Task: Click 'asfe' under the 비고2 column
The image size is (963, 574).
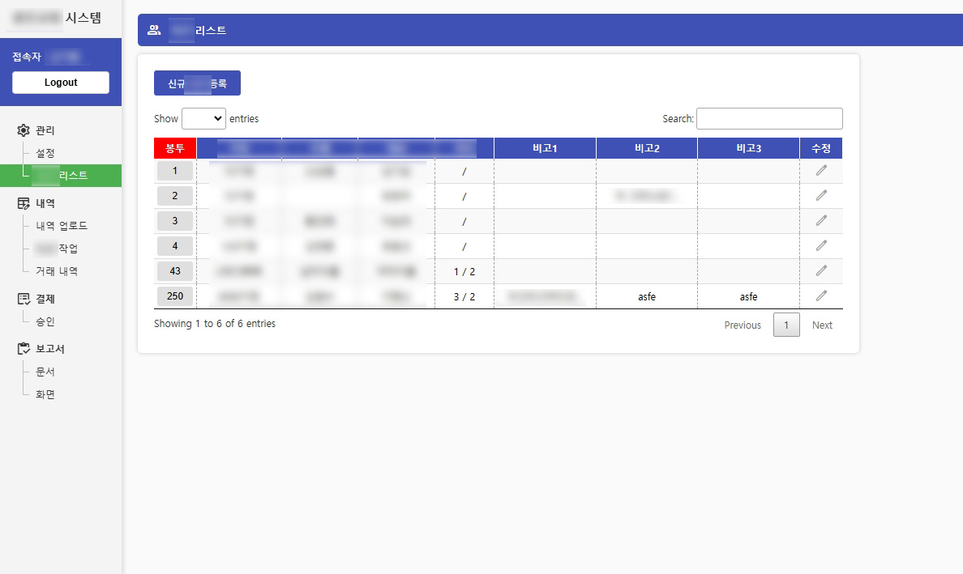Action: [647, 297]
